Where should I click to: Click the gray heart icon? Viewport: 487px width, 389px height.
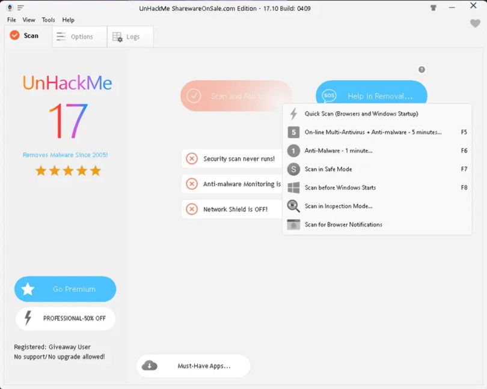[x=475, y=23]
